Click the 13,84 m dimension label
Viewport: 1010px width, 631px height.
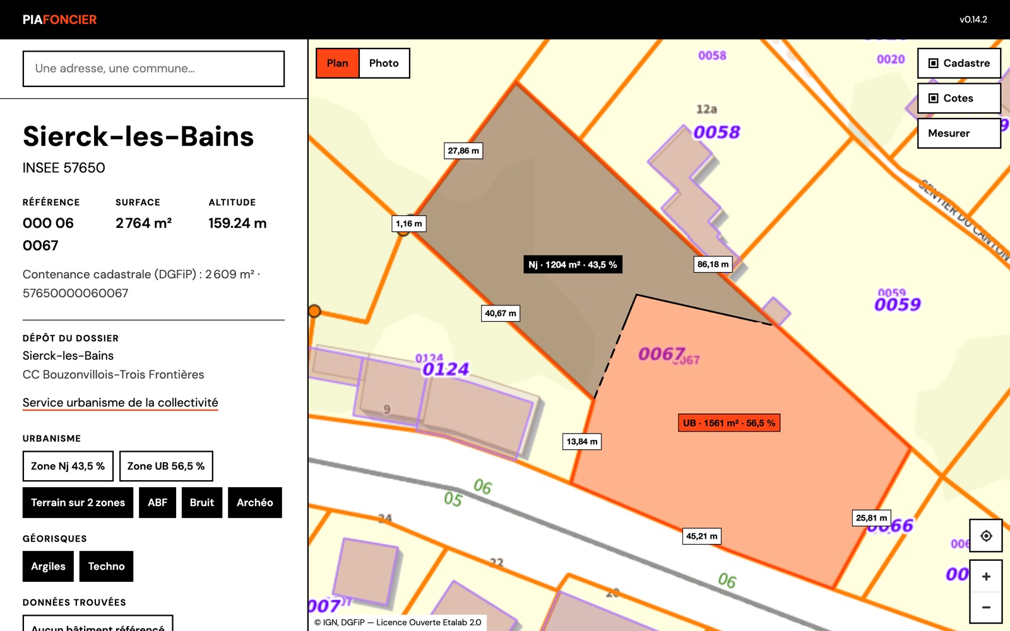coord(582,442)
